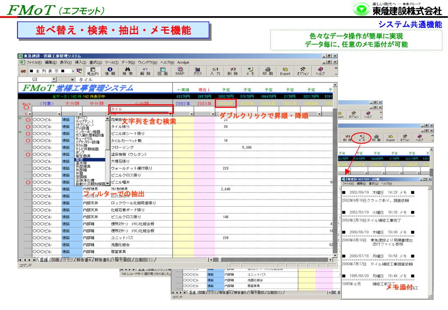Open the ツール menu
Viewport: 448px width, 310px height.
click(x=111, y=62)
